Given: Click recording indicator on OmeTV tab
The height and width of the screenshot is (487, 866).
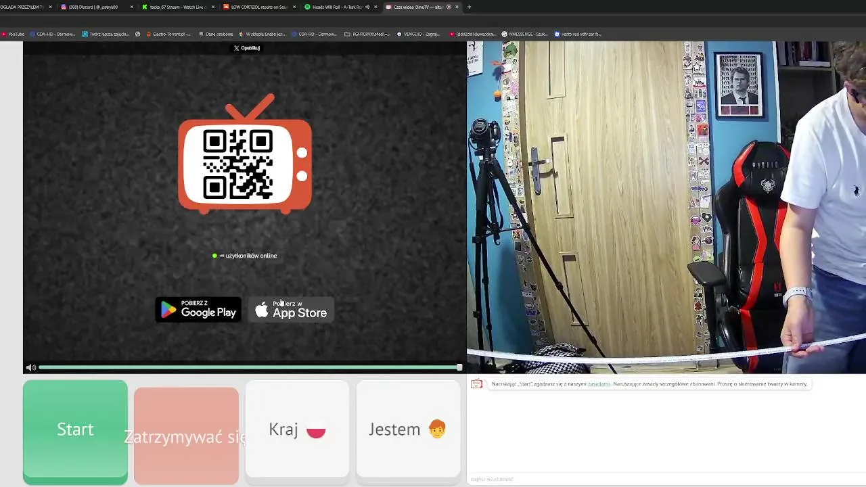Looking at the screenshot, I should point(449,7).
